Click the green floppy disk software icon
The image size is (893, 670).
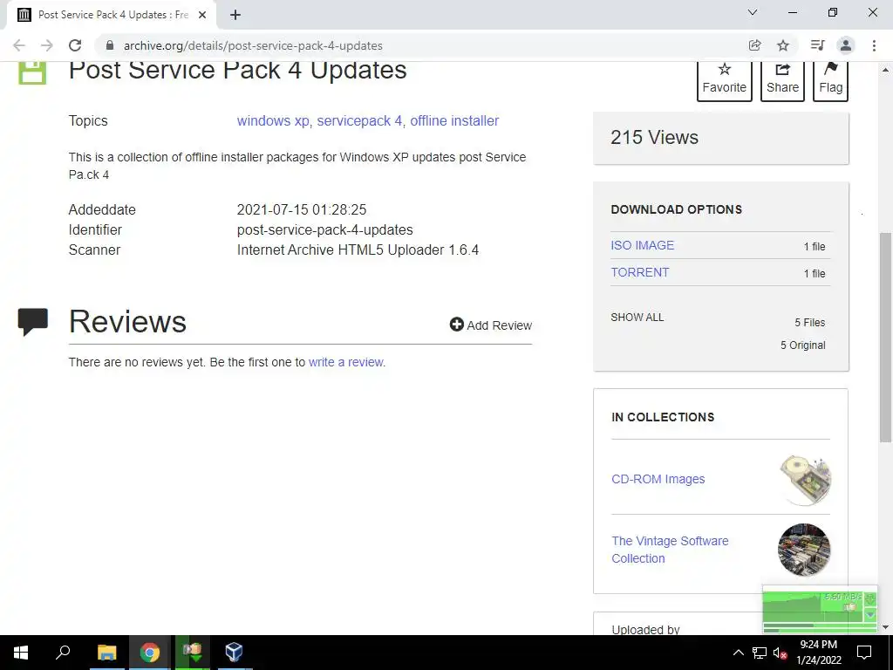pos(32,73)
